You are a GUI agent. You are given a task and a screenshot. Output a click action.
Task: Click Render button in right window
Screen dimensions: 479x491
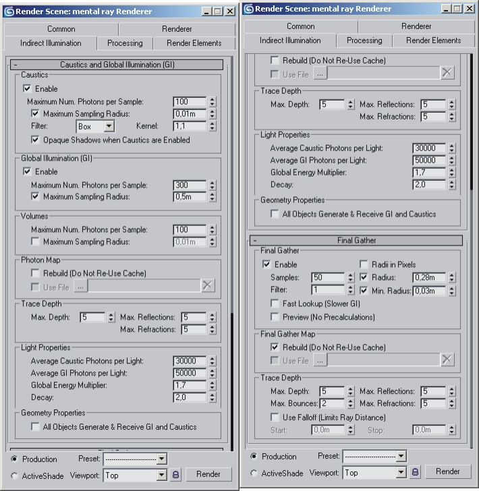point(448,471)
